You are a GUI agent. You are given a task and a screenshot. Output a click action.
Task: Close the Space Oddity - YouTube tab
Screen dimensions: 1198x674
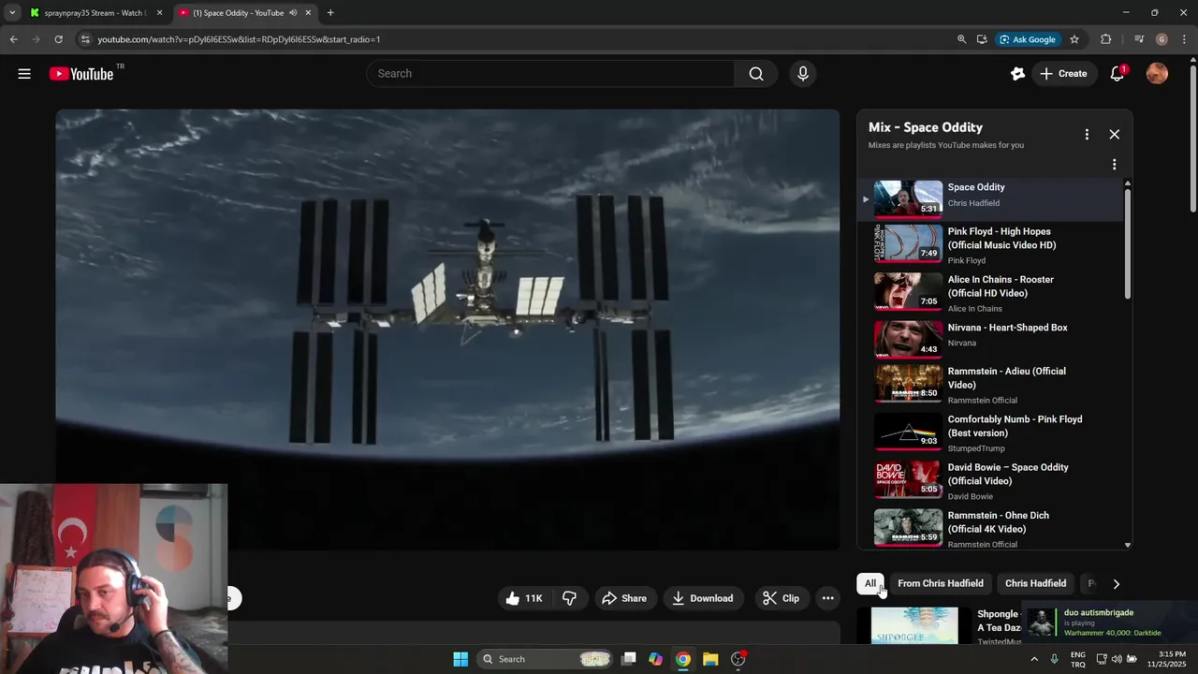(x=308, y=13)
